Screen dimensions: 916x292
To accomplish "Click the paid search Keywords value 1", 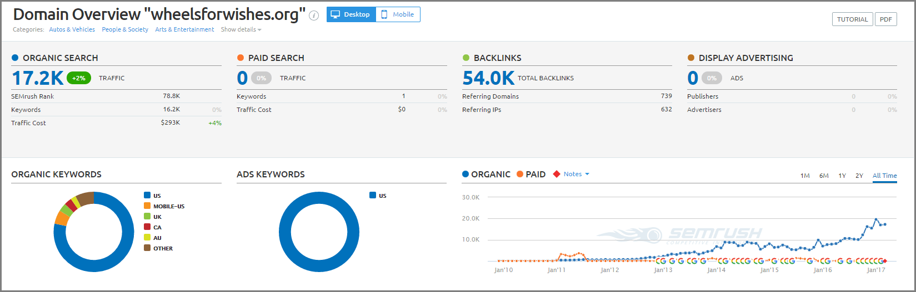I will coord(404,96).
